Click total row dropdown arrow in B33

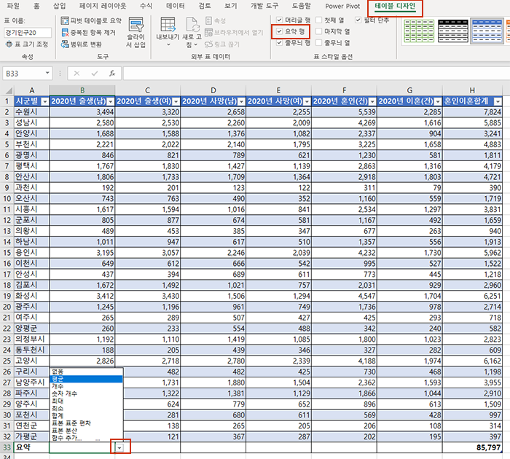119,448
